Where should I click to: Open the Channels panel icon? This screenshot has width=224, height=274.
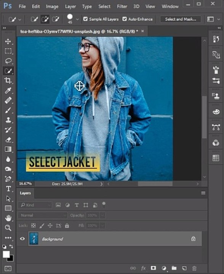pyautogui.click(x=216, y=143)
